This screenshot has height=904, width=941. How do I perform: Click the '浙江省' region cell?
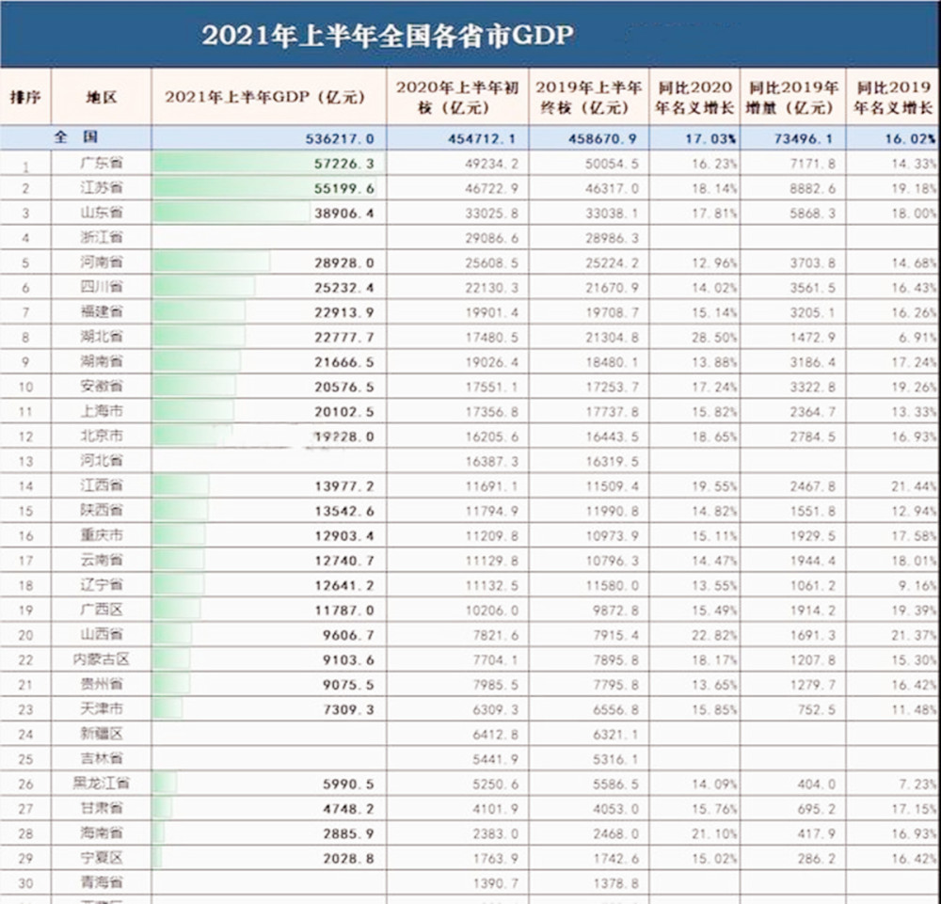point(102,237)
